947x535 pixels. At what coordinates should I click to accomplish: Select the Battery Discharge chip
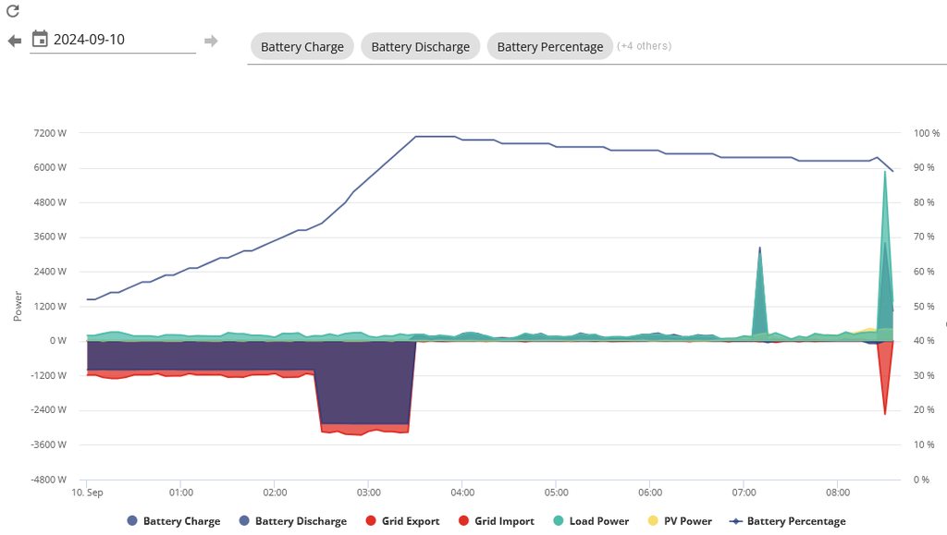420,47
